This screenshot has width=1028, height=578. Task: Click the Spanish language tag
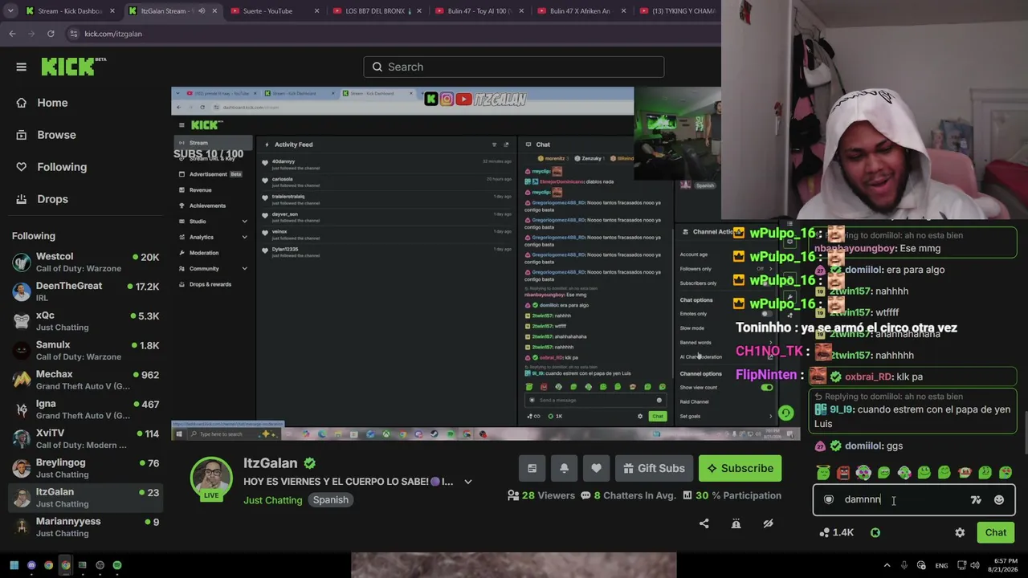pos(331,500)
